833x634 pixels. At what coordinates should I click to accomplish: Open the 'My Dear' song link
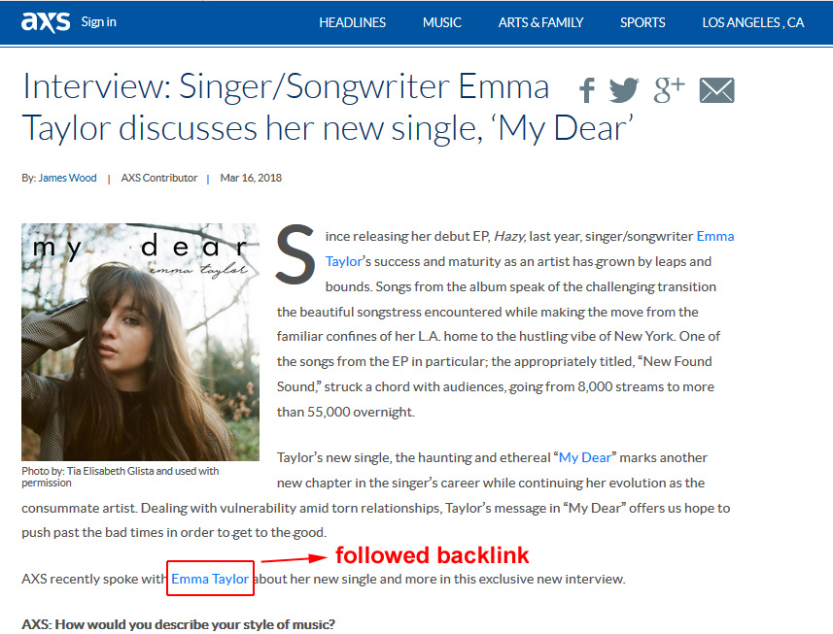tap(585, 457)
